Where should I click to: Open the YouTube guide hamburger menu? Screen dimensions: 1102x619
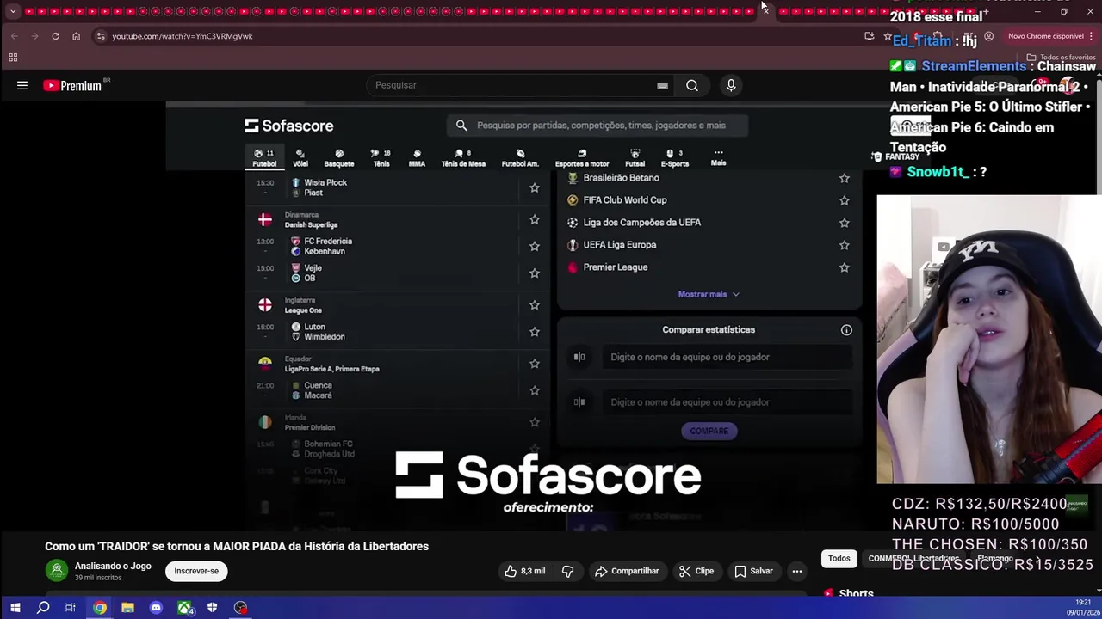click(22, 85)
